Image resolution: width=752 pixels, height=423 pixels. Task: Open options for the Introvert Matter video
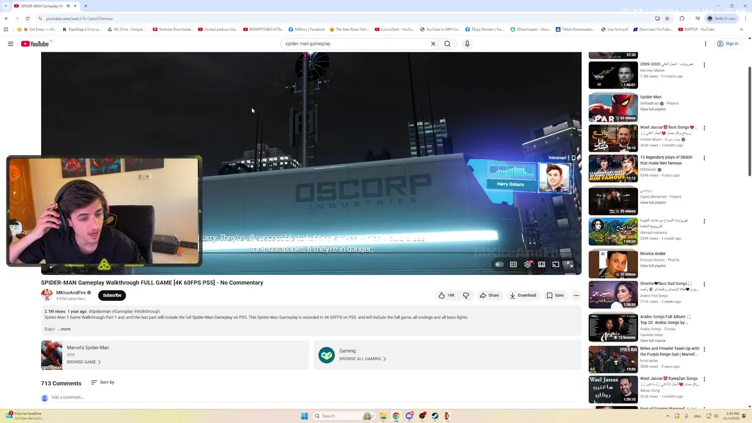704,65
